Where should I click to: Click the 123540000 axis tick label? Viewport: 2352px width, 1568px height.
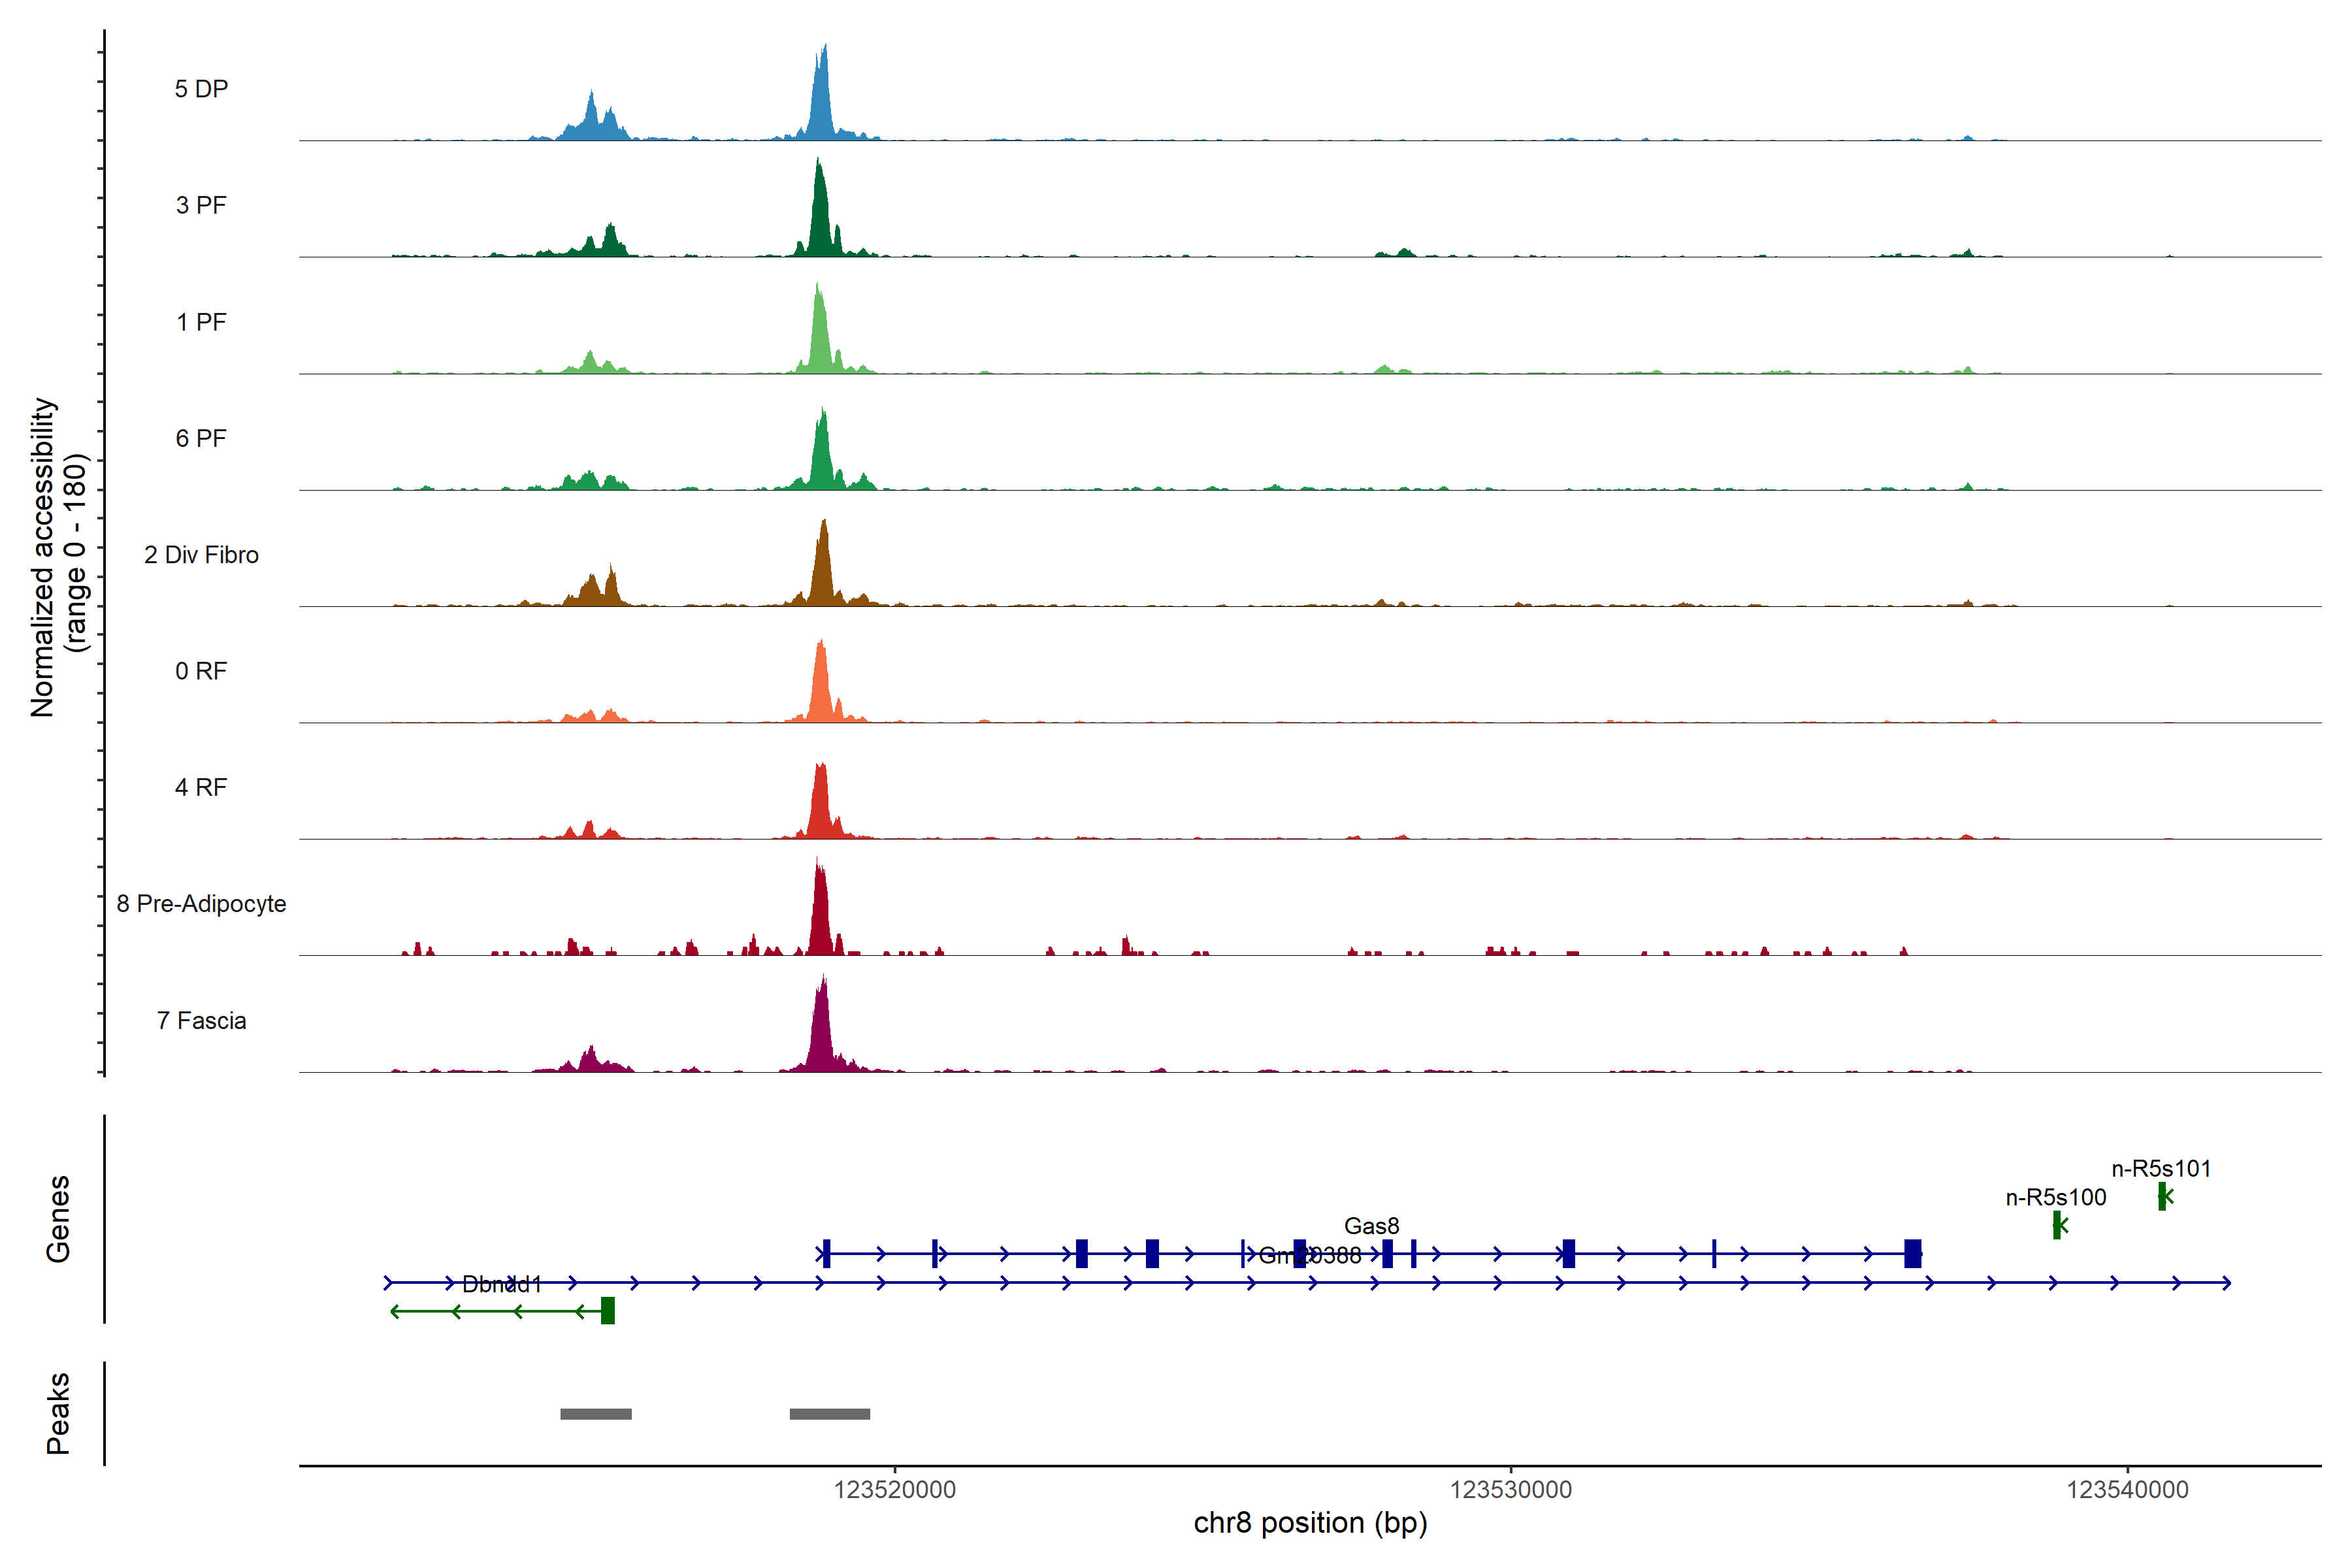[x=2127, y=1490]
